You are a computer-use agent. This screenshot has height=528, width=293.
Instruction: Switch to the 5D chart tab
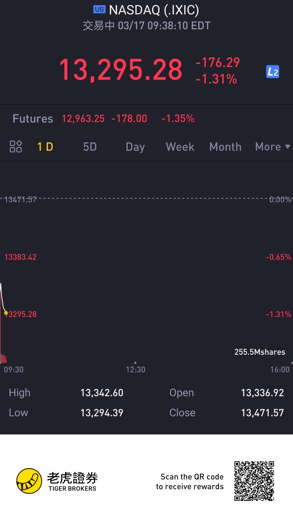click(x=90, y=147)
